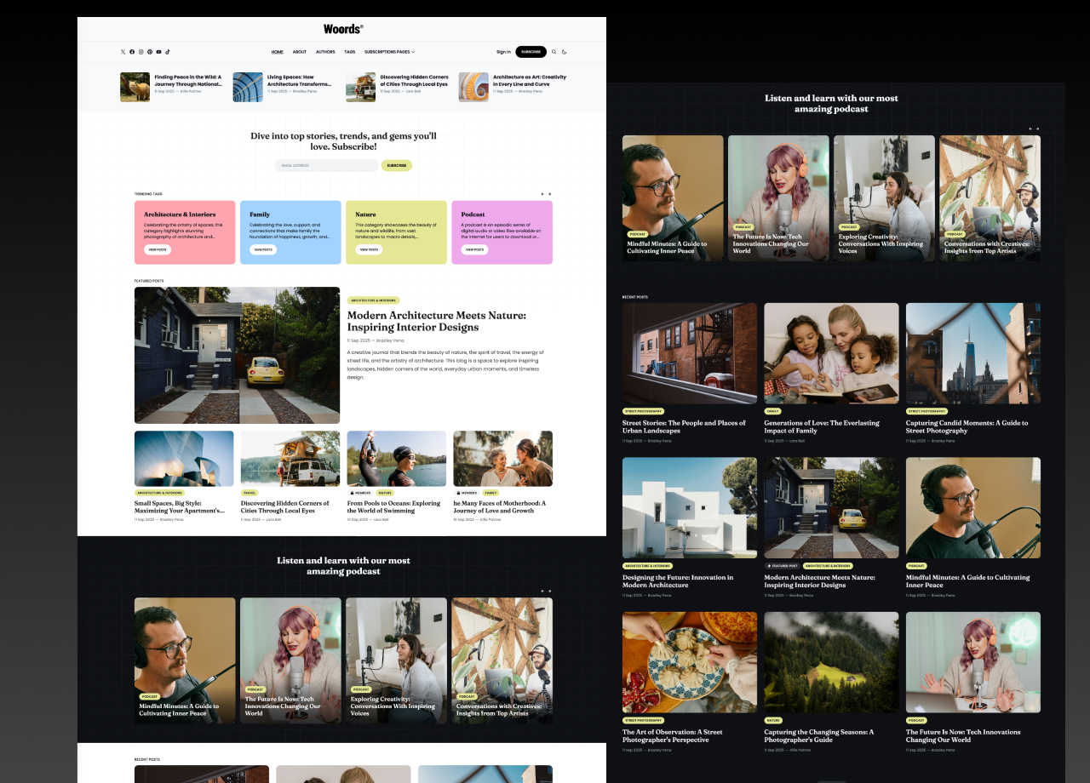Screen dimensions: 1090x783
Task: Go to next trending tags with right arrow
Action: (x=549, y=194)
